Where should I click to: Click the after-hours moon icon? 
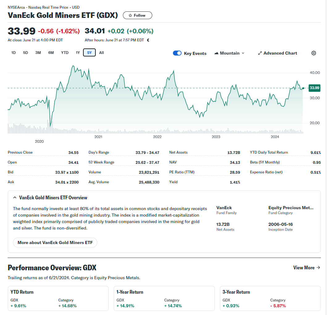click(x=148, y=40)
